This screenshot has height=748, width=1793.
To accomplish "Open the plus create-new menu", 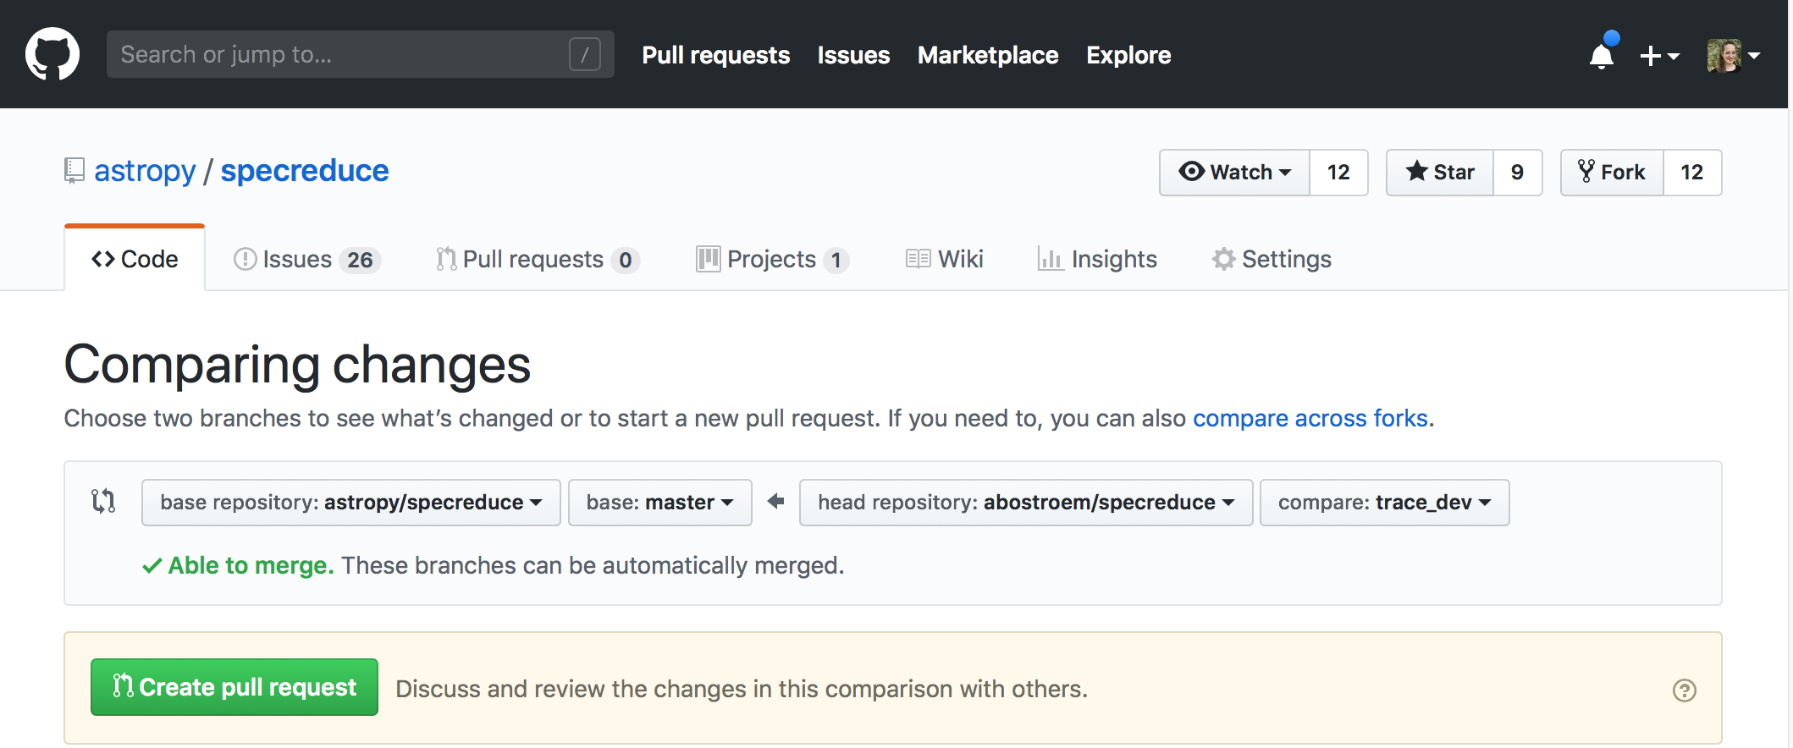I will tap(1658, 56).
